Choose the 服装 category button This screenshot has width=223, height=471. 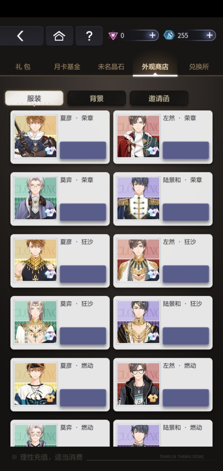(x=34, y=99)
